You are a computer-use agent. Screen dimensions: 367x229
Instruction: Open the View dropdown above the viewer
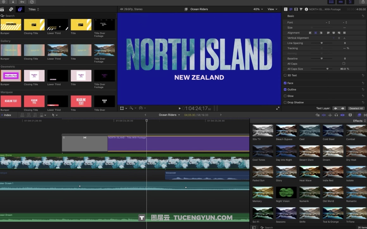(x=271, y=9)
